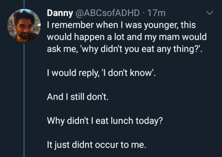
Task: Select 'It just didnt occur to me.' line
Action: pos(97,145)
